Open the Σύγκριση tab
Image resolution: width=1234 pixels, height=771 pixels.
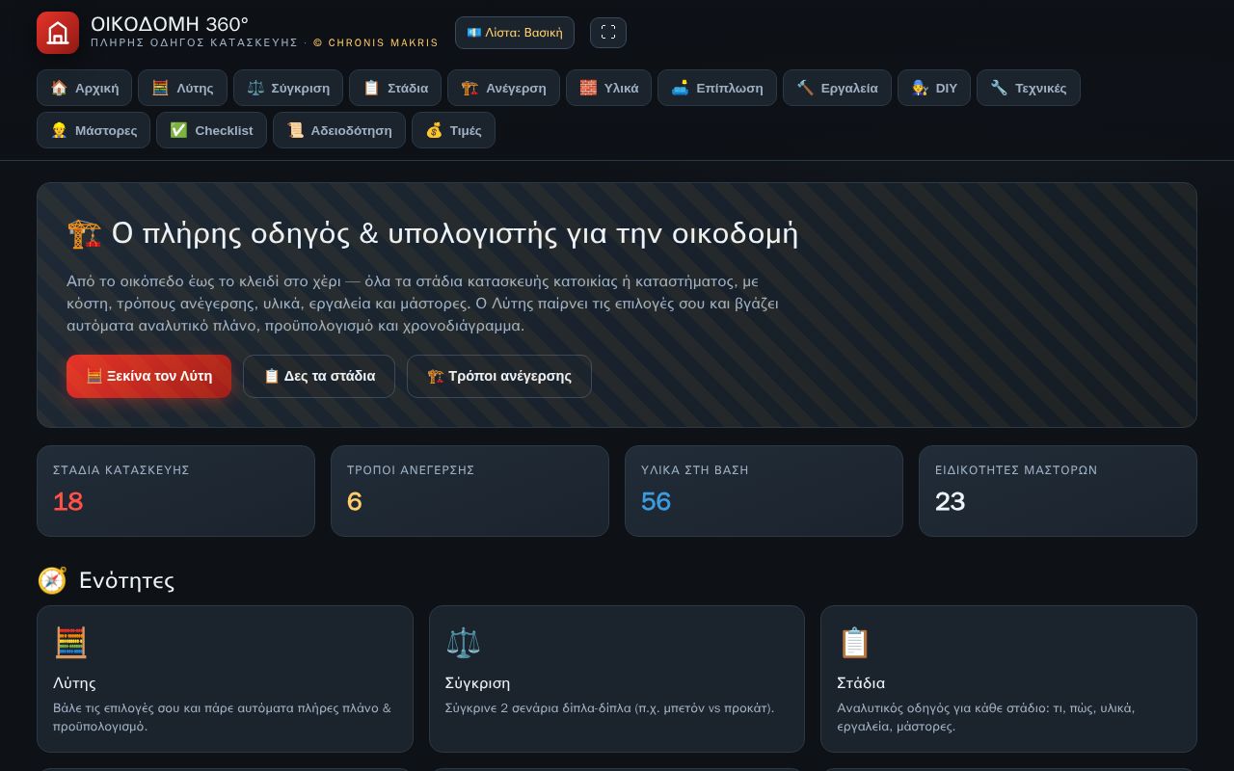pos(288,88)
